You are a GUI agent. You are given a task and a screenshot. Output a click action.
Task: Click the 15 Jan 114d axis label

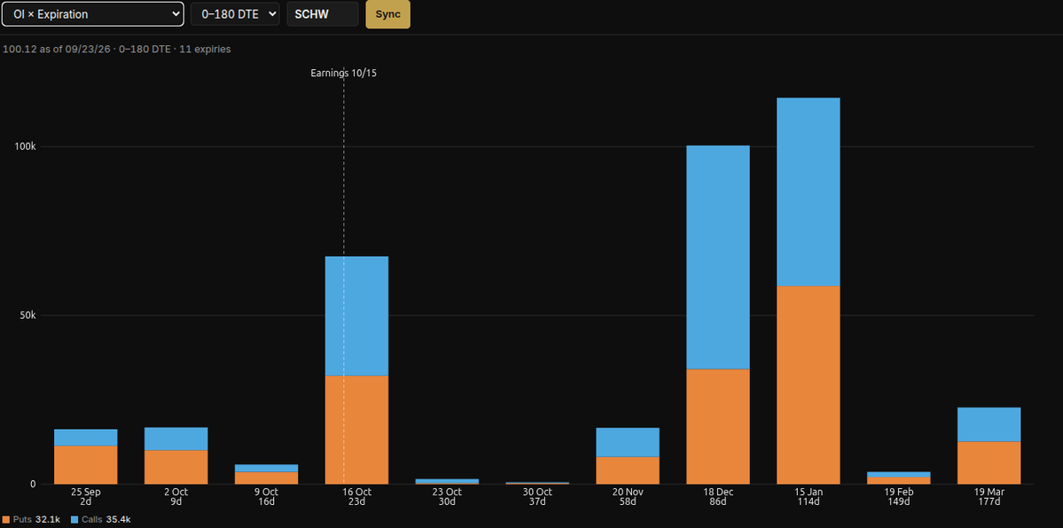[808, 497]
